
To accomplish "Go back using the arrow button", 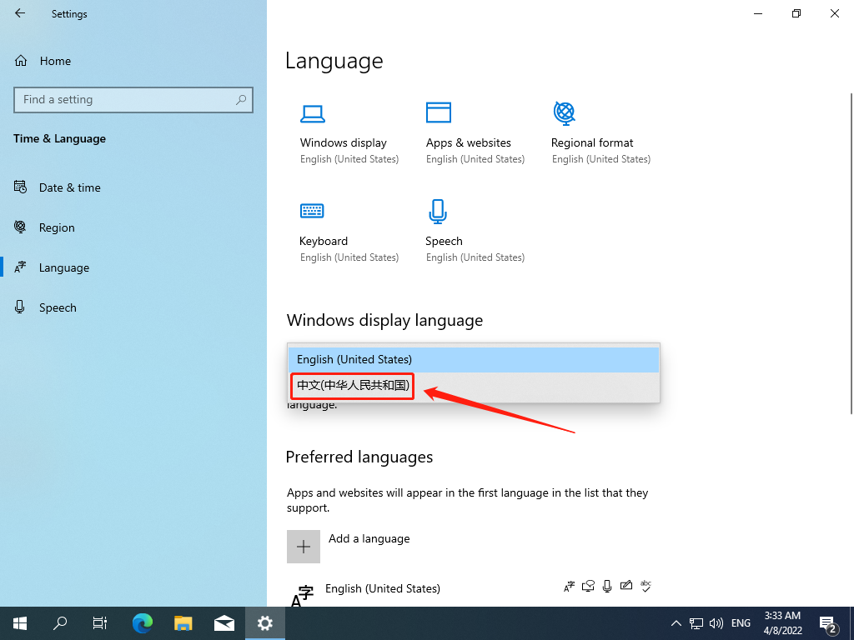I will click(x=19, y=13).
